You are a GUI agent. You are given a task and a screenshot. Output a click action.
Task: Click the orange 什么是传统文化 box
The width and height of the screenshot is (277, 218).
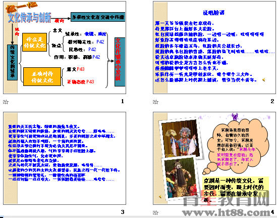coord(35,42)
